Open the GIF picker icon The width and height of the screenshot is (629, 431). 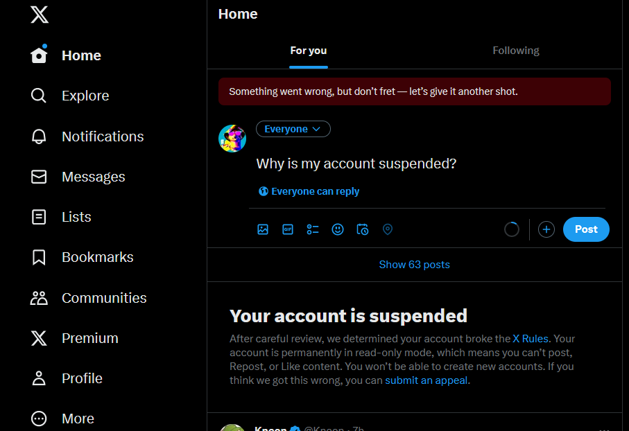point(288,229)
